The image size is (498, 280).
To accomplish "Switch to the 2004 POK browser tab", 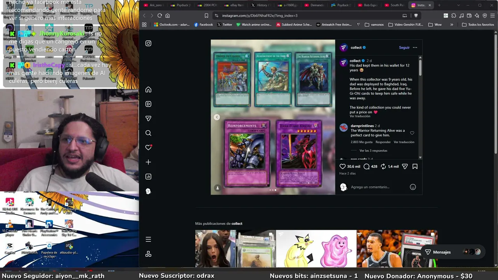I will coord(207,5).
